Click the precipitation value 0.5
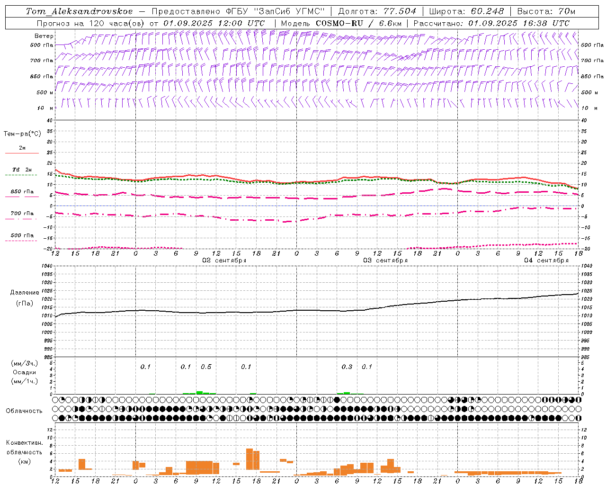606x485 pixels. (x=206, y=367)
